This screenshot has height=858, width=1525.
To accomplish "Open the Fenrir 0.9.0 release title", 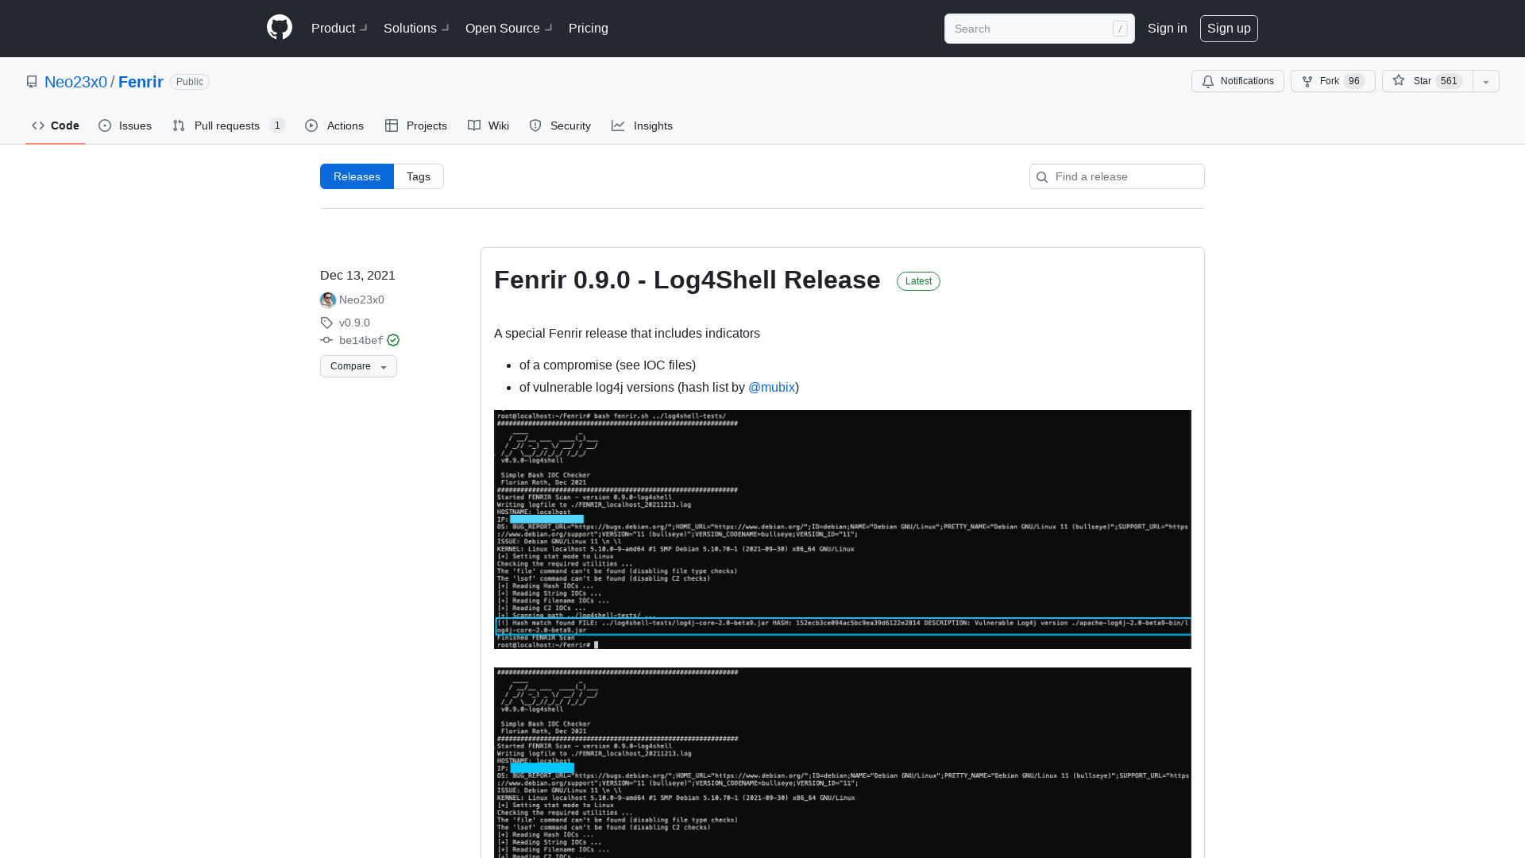I will click(x=687, y=280).
